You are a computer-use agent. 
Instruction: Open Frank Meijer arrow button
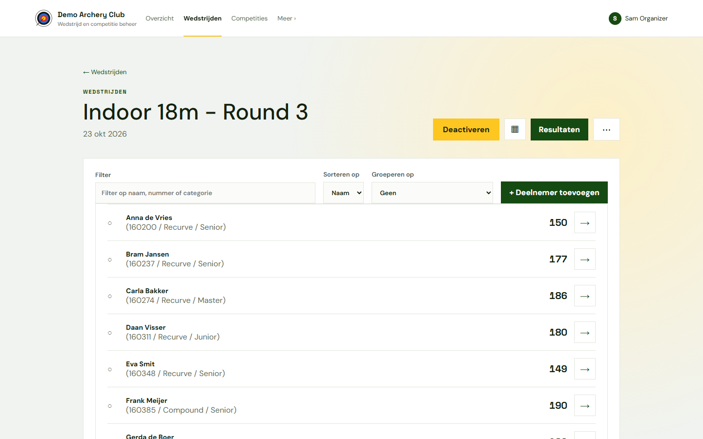pos(585,405)
